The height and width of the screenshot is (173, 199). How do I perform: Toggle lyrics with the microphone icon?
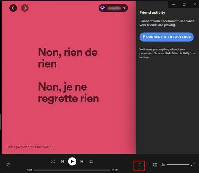140,165
